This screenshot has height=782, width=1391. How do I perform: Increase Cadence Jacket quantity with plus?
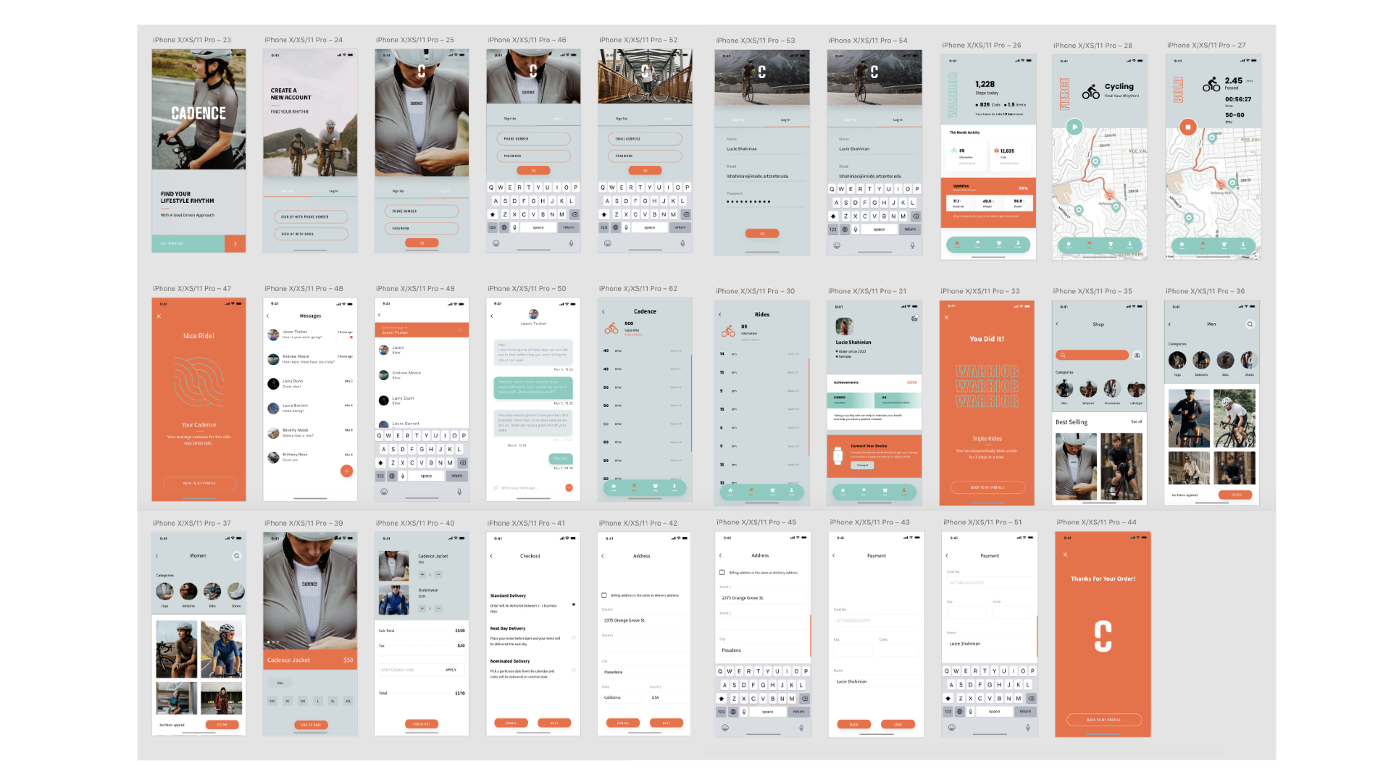pos(422,575)
